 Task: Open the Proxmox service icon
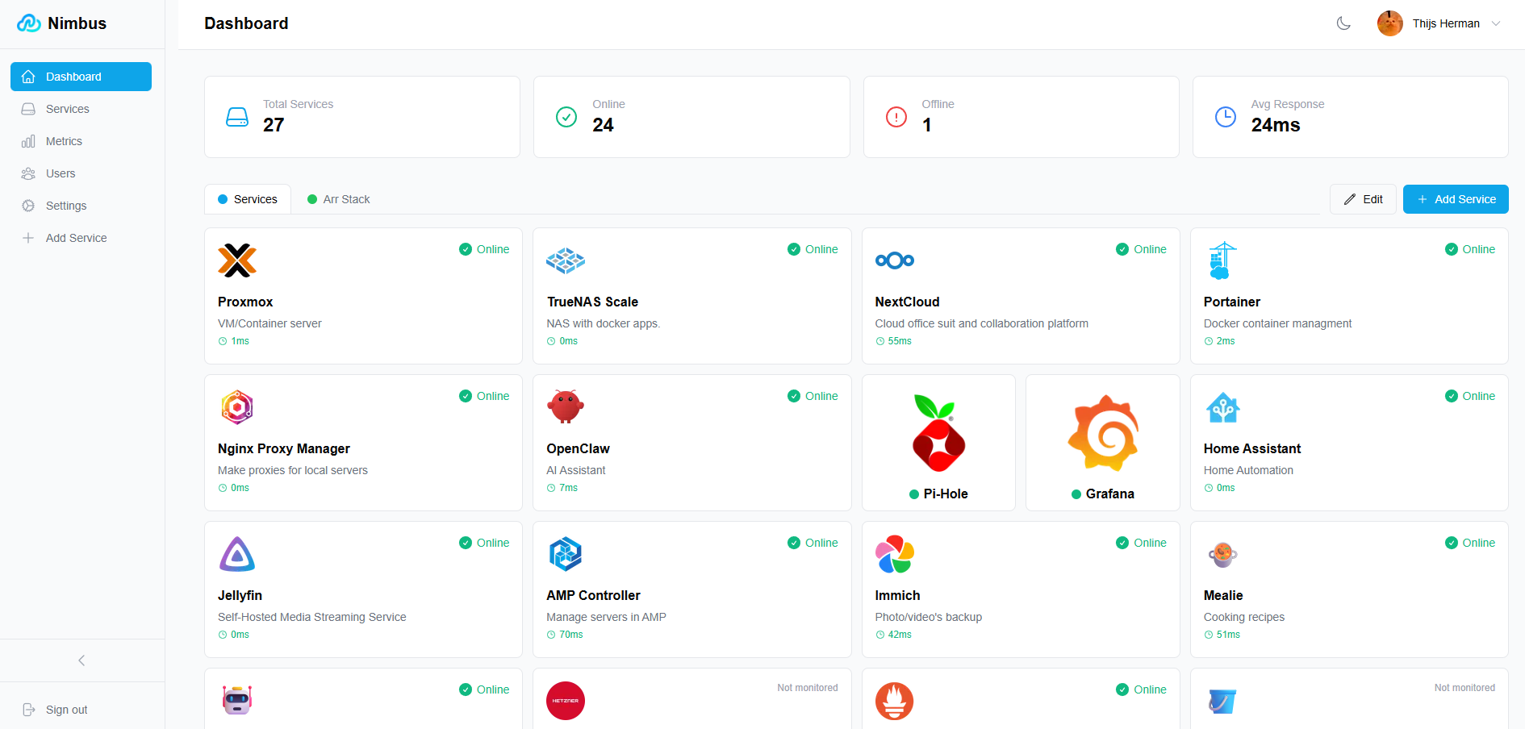(x=237, y=260)
